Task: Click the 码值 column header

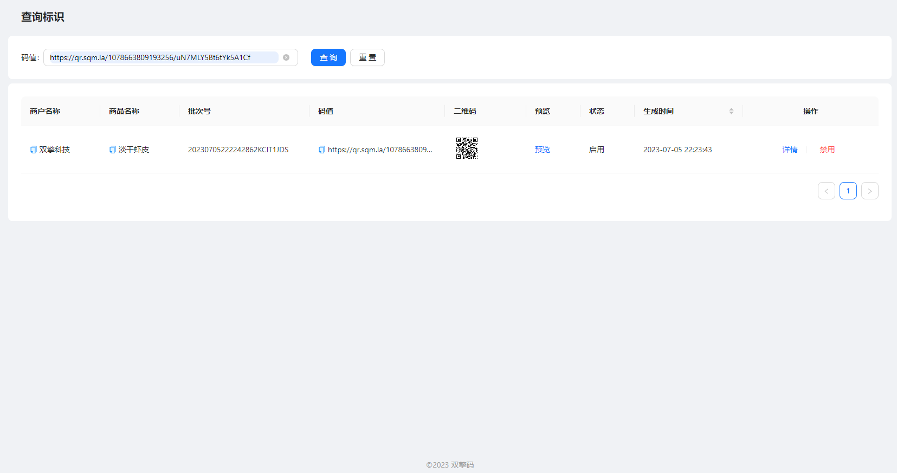Action: [x=326, y=111]
